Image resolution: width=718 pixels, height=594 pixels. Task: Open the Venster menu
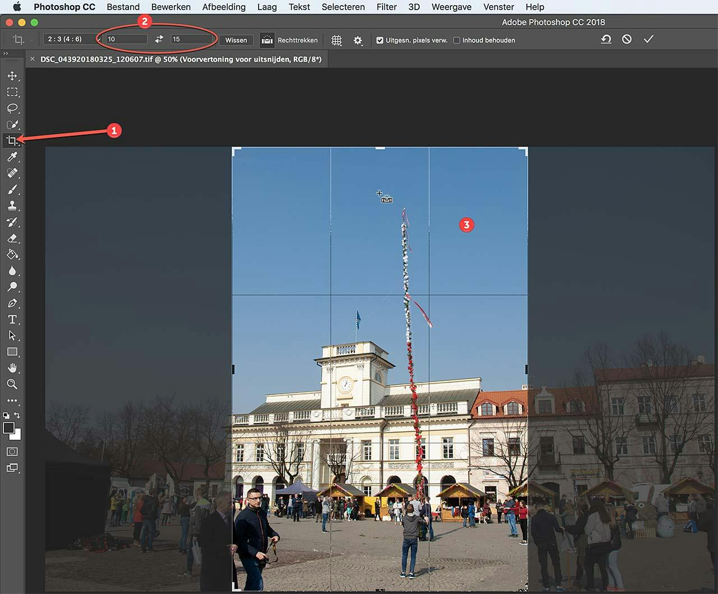click(499, 7)
